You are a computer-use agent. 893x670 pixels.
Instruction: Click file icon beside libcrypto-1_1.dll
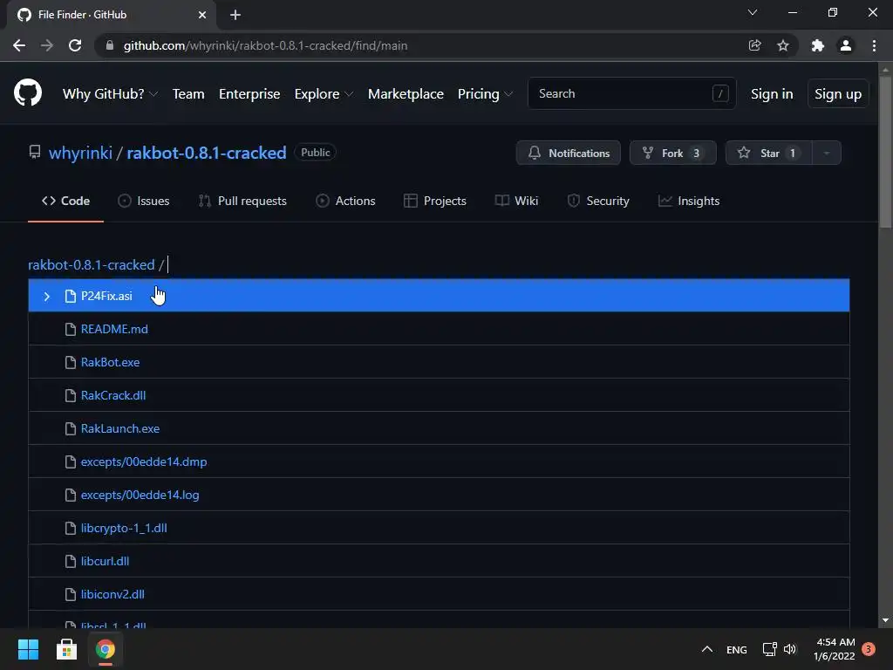point(70,528)
